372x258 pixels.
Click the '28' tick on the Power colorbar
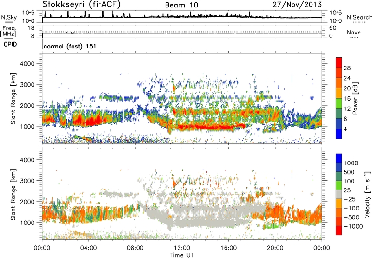[x=347, y=68]
